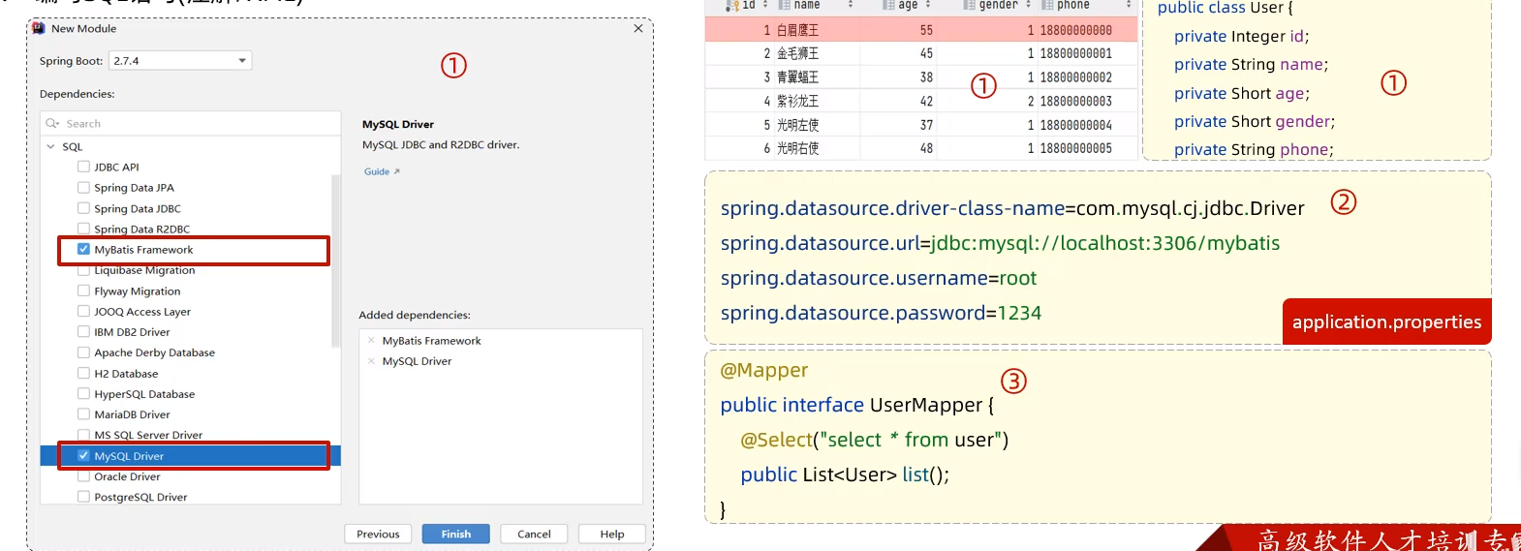
Task: Check MariaDB Driver dependency
Action: click(83, 413)
